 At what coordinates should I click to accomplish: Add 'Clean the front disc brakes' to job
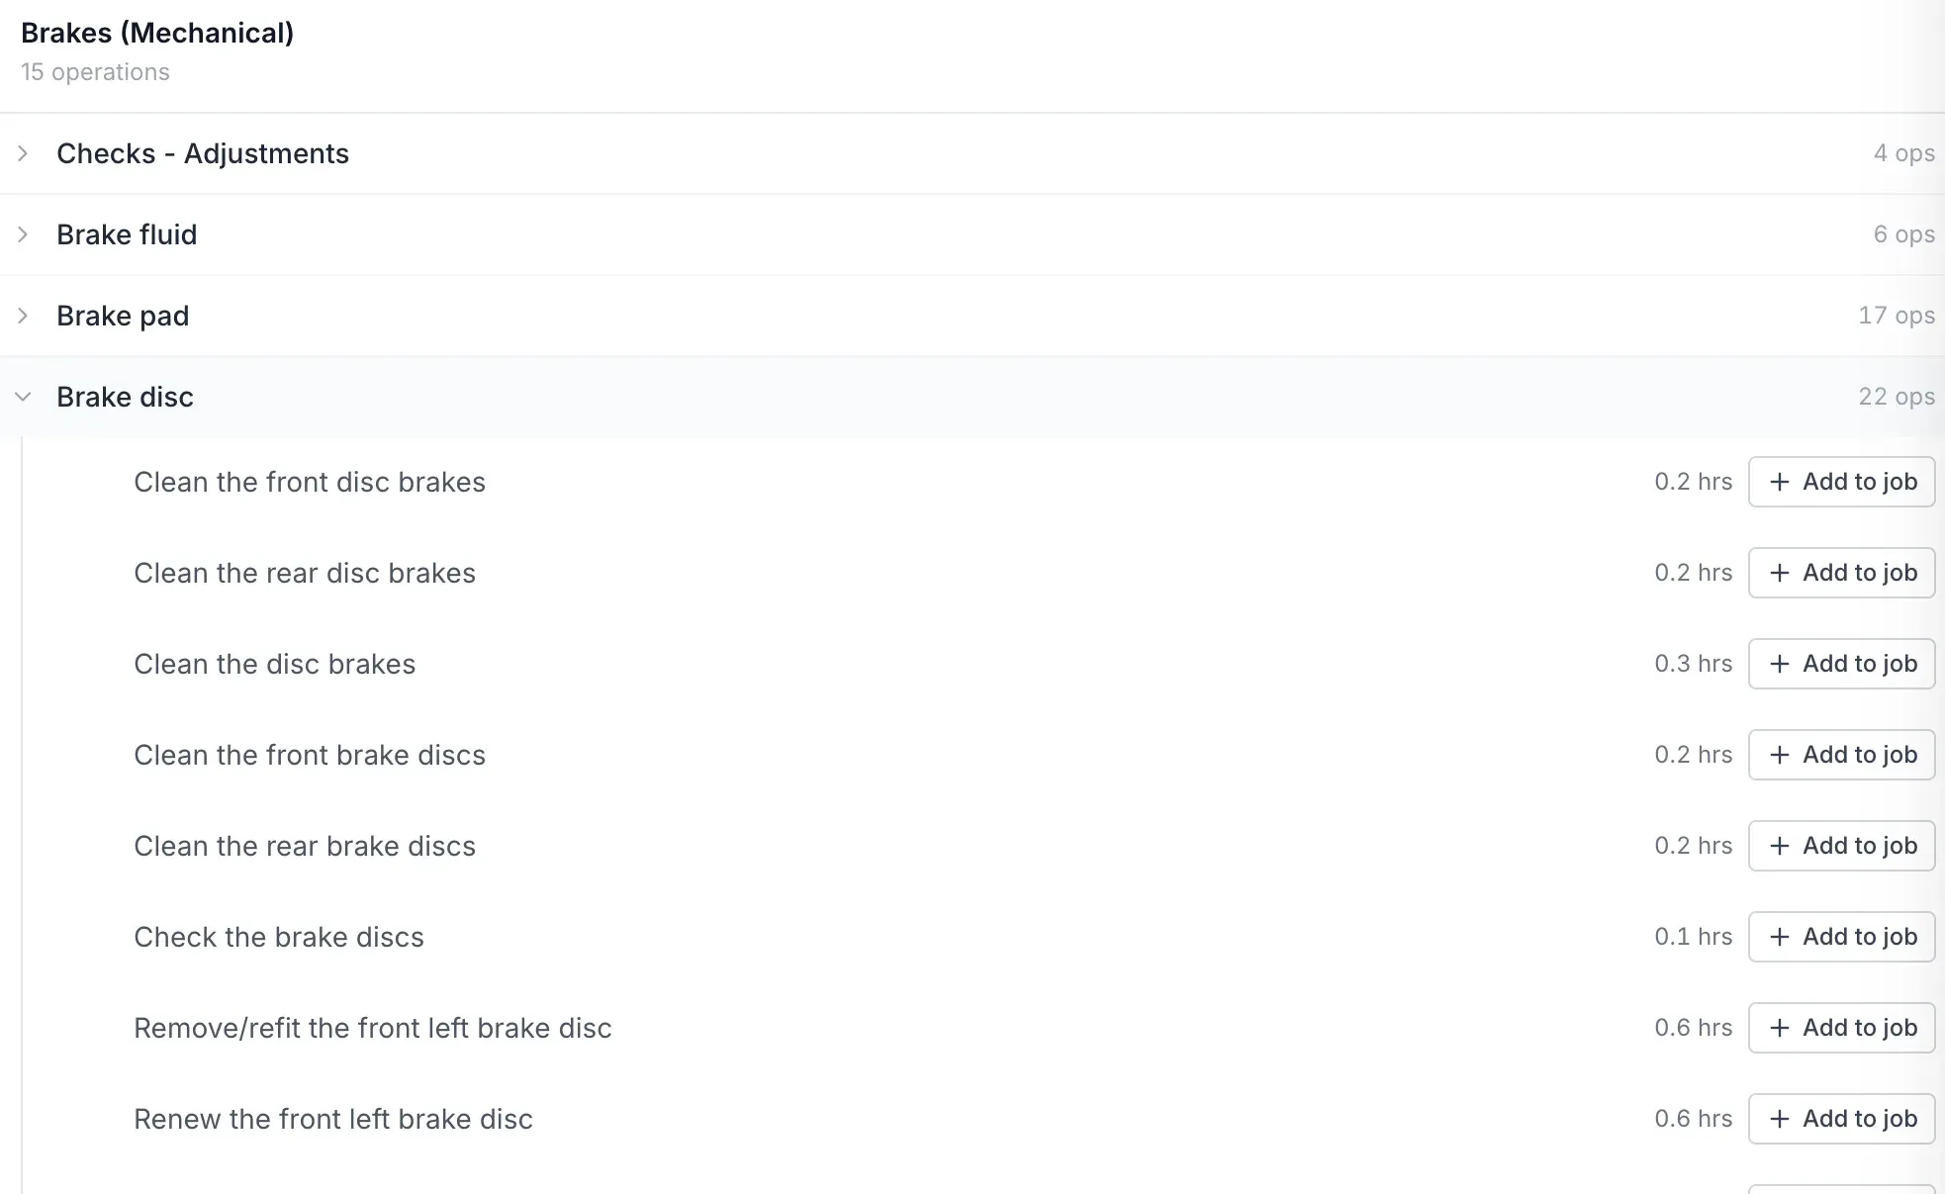point(1841,482)
